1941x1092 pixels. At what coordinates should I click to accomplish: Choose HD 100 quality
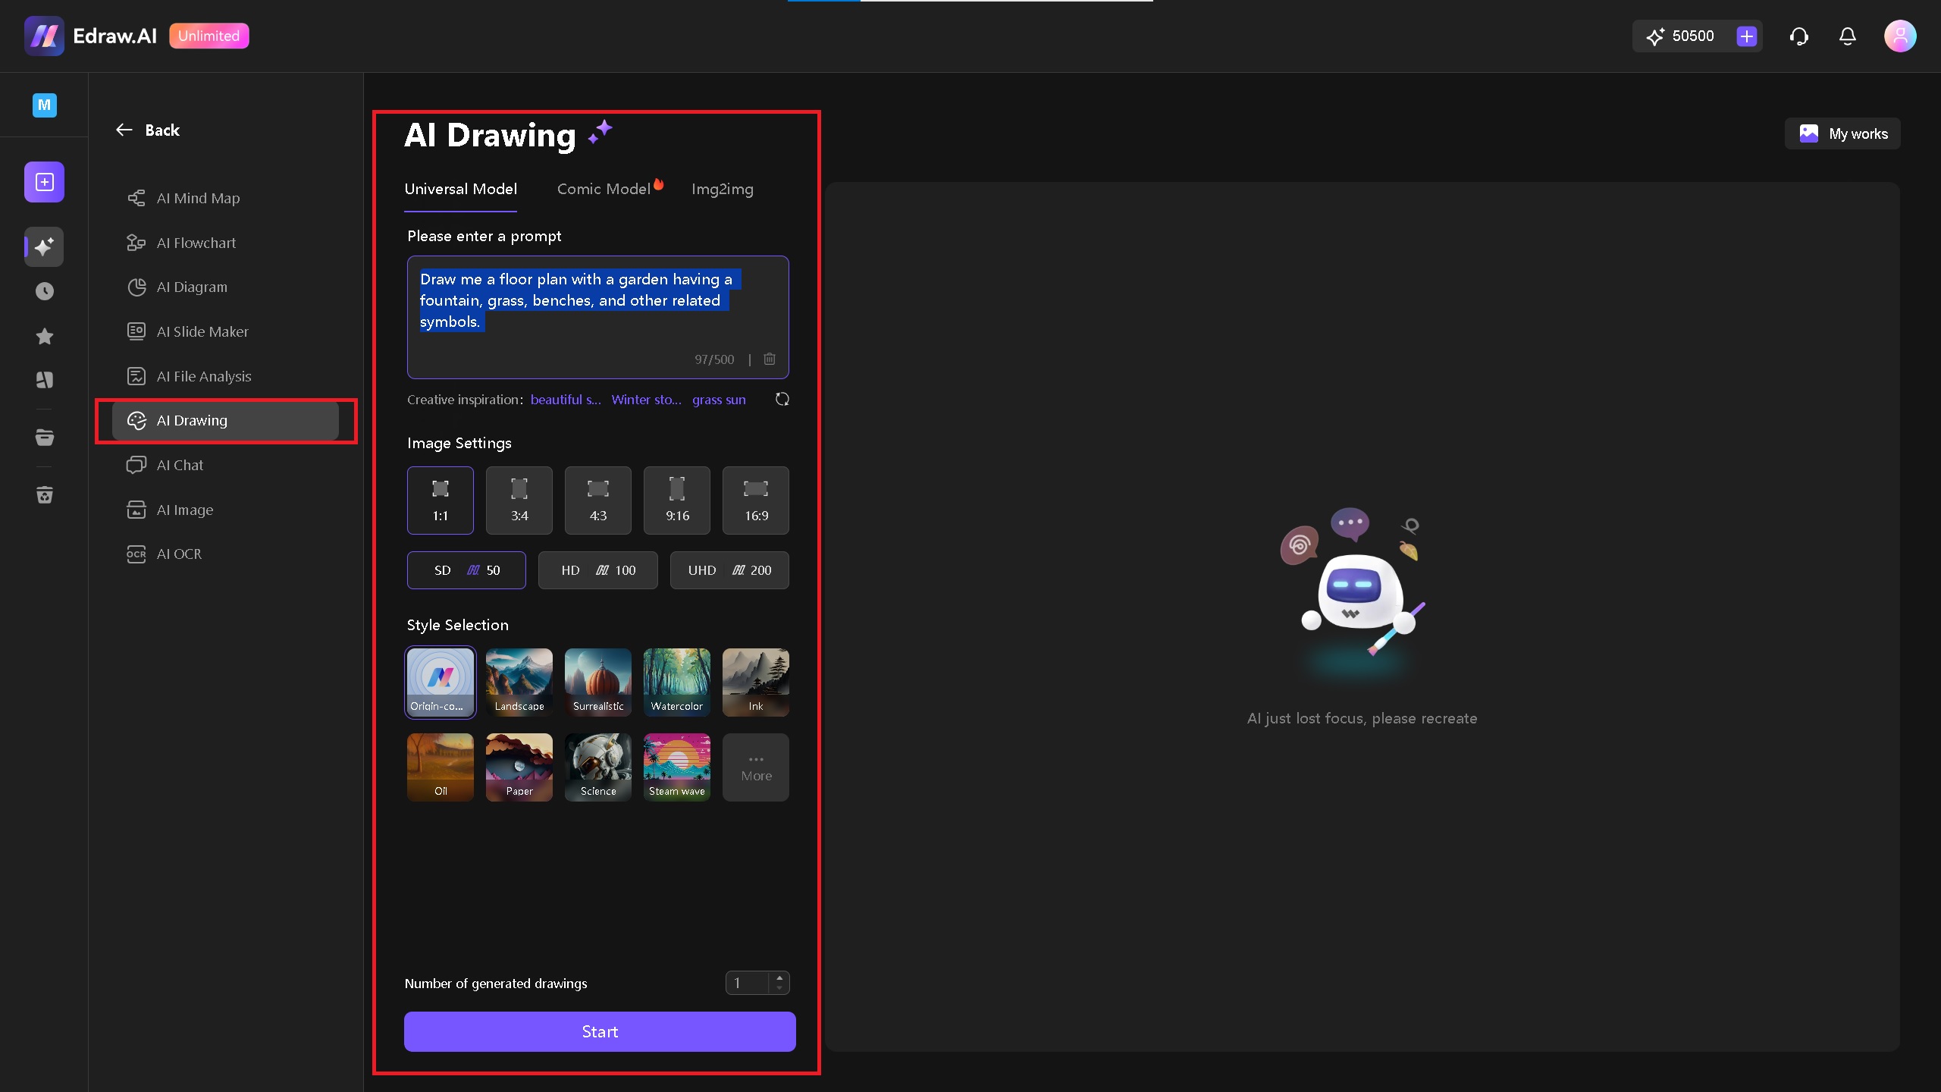tap(597, 570)
